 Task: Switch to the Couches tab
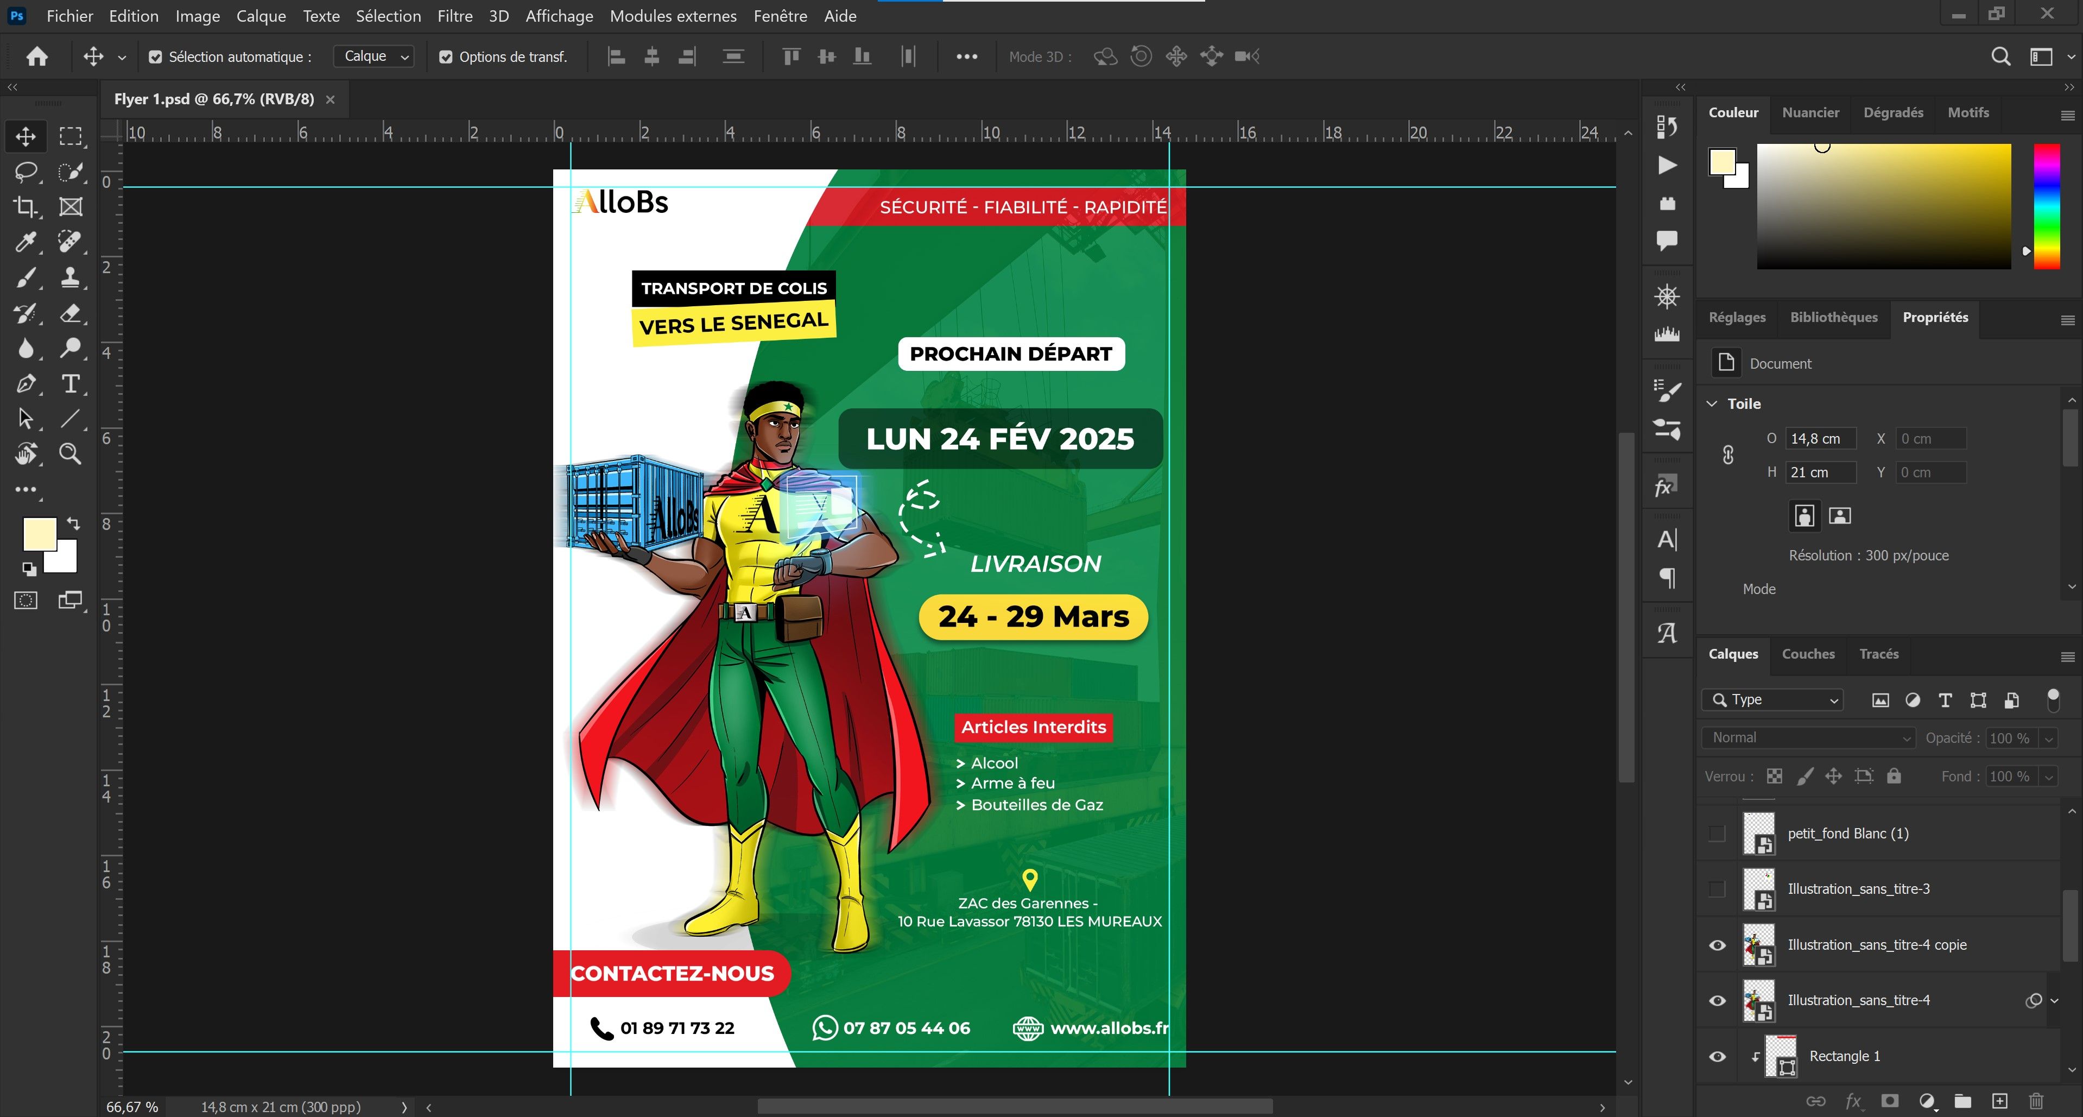click(x=1808, y=654)
